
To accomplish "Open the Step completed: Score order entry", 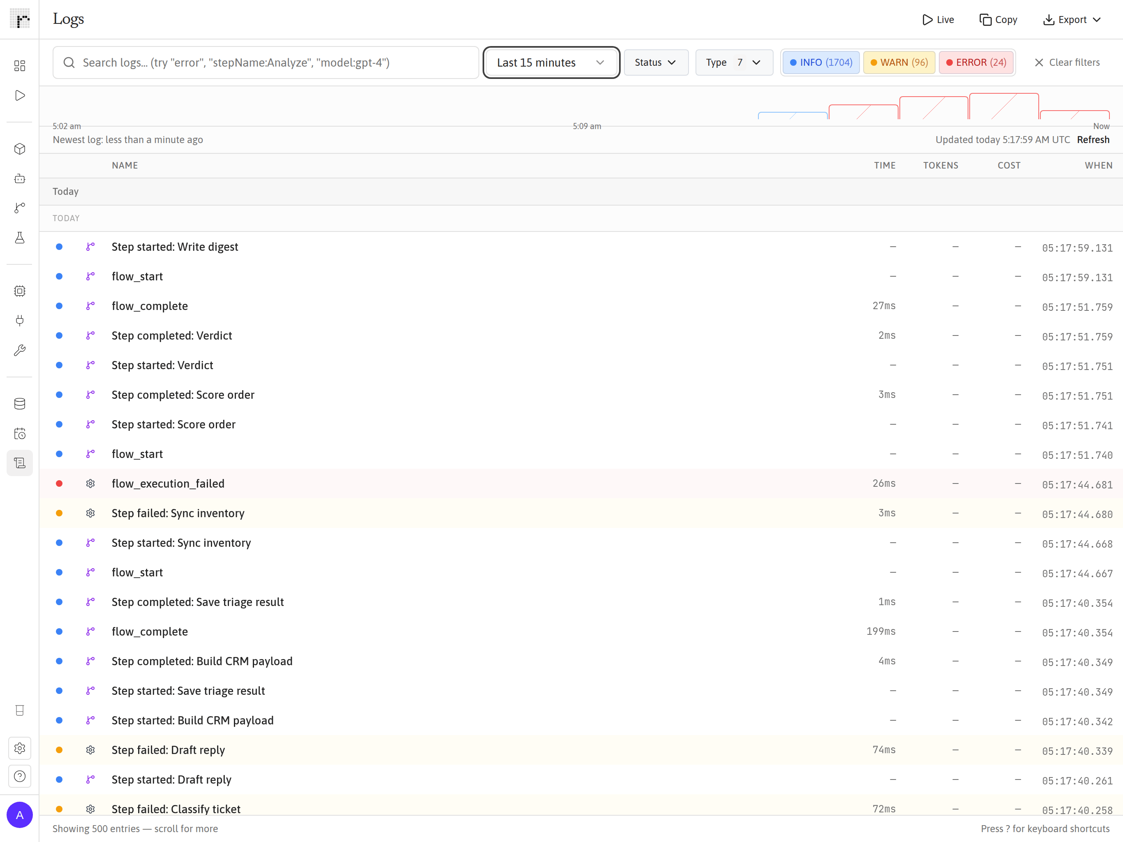I will [x=581, y=395].
